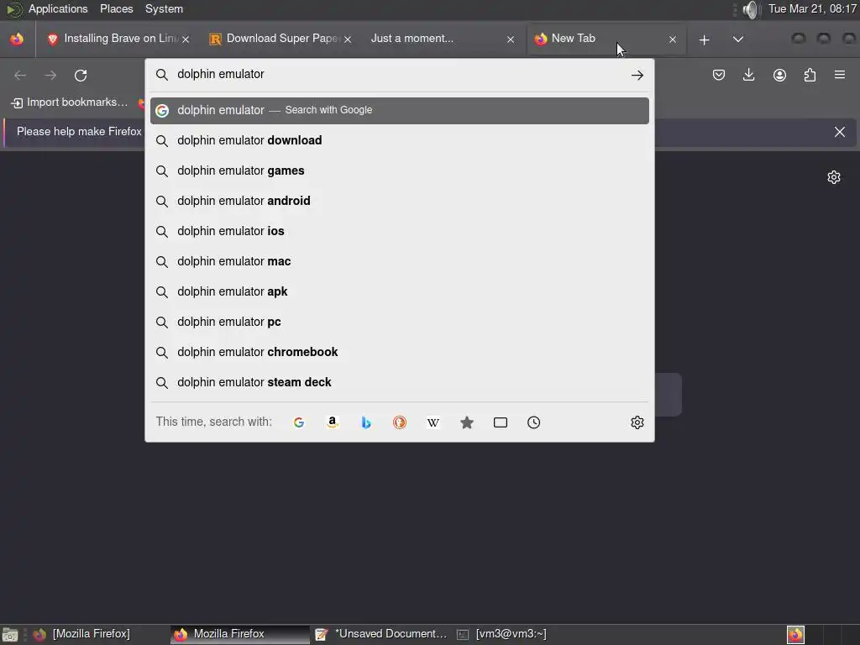Choose suggestion dolphin emulator chromebook

[x=399, y=352]
